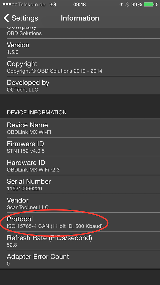Select the Protocol row

[x=80, y=222]
